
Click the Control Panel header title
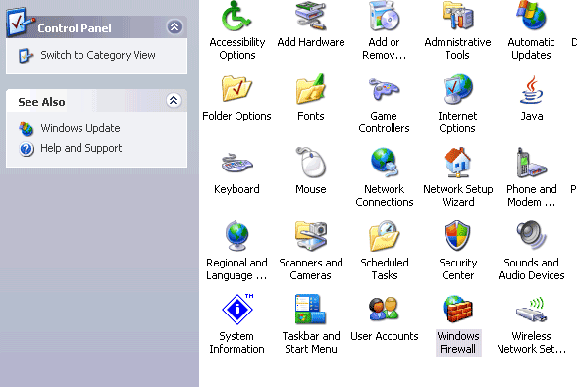click(75, 28)
